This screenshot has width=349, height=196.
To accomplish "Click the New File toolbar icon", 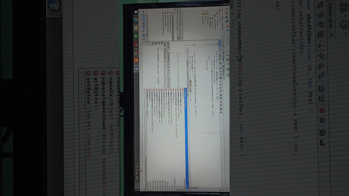I will coord(227,9).
